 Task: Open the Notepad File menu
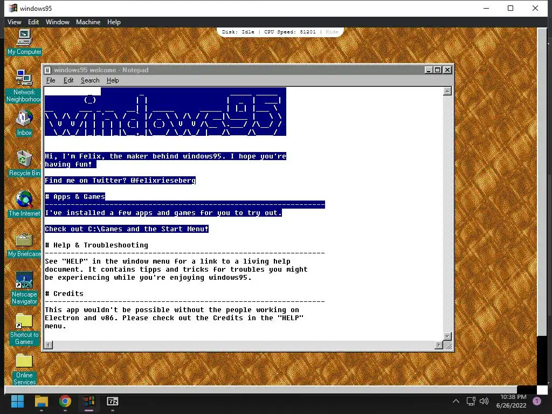click(51, 80)
